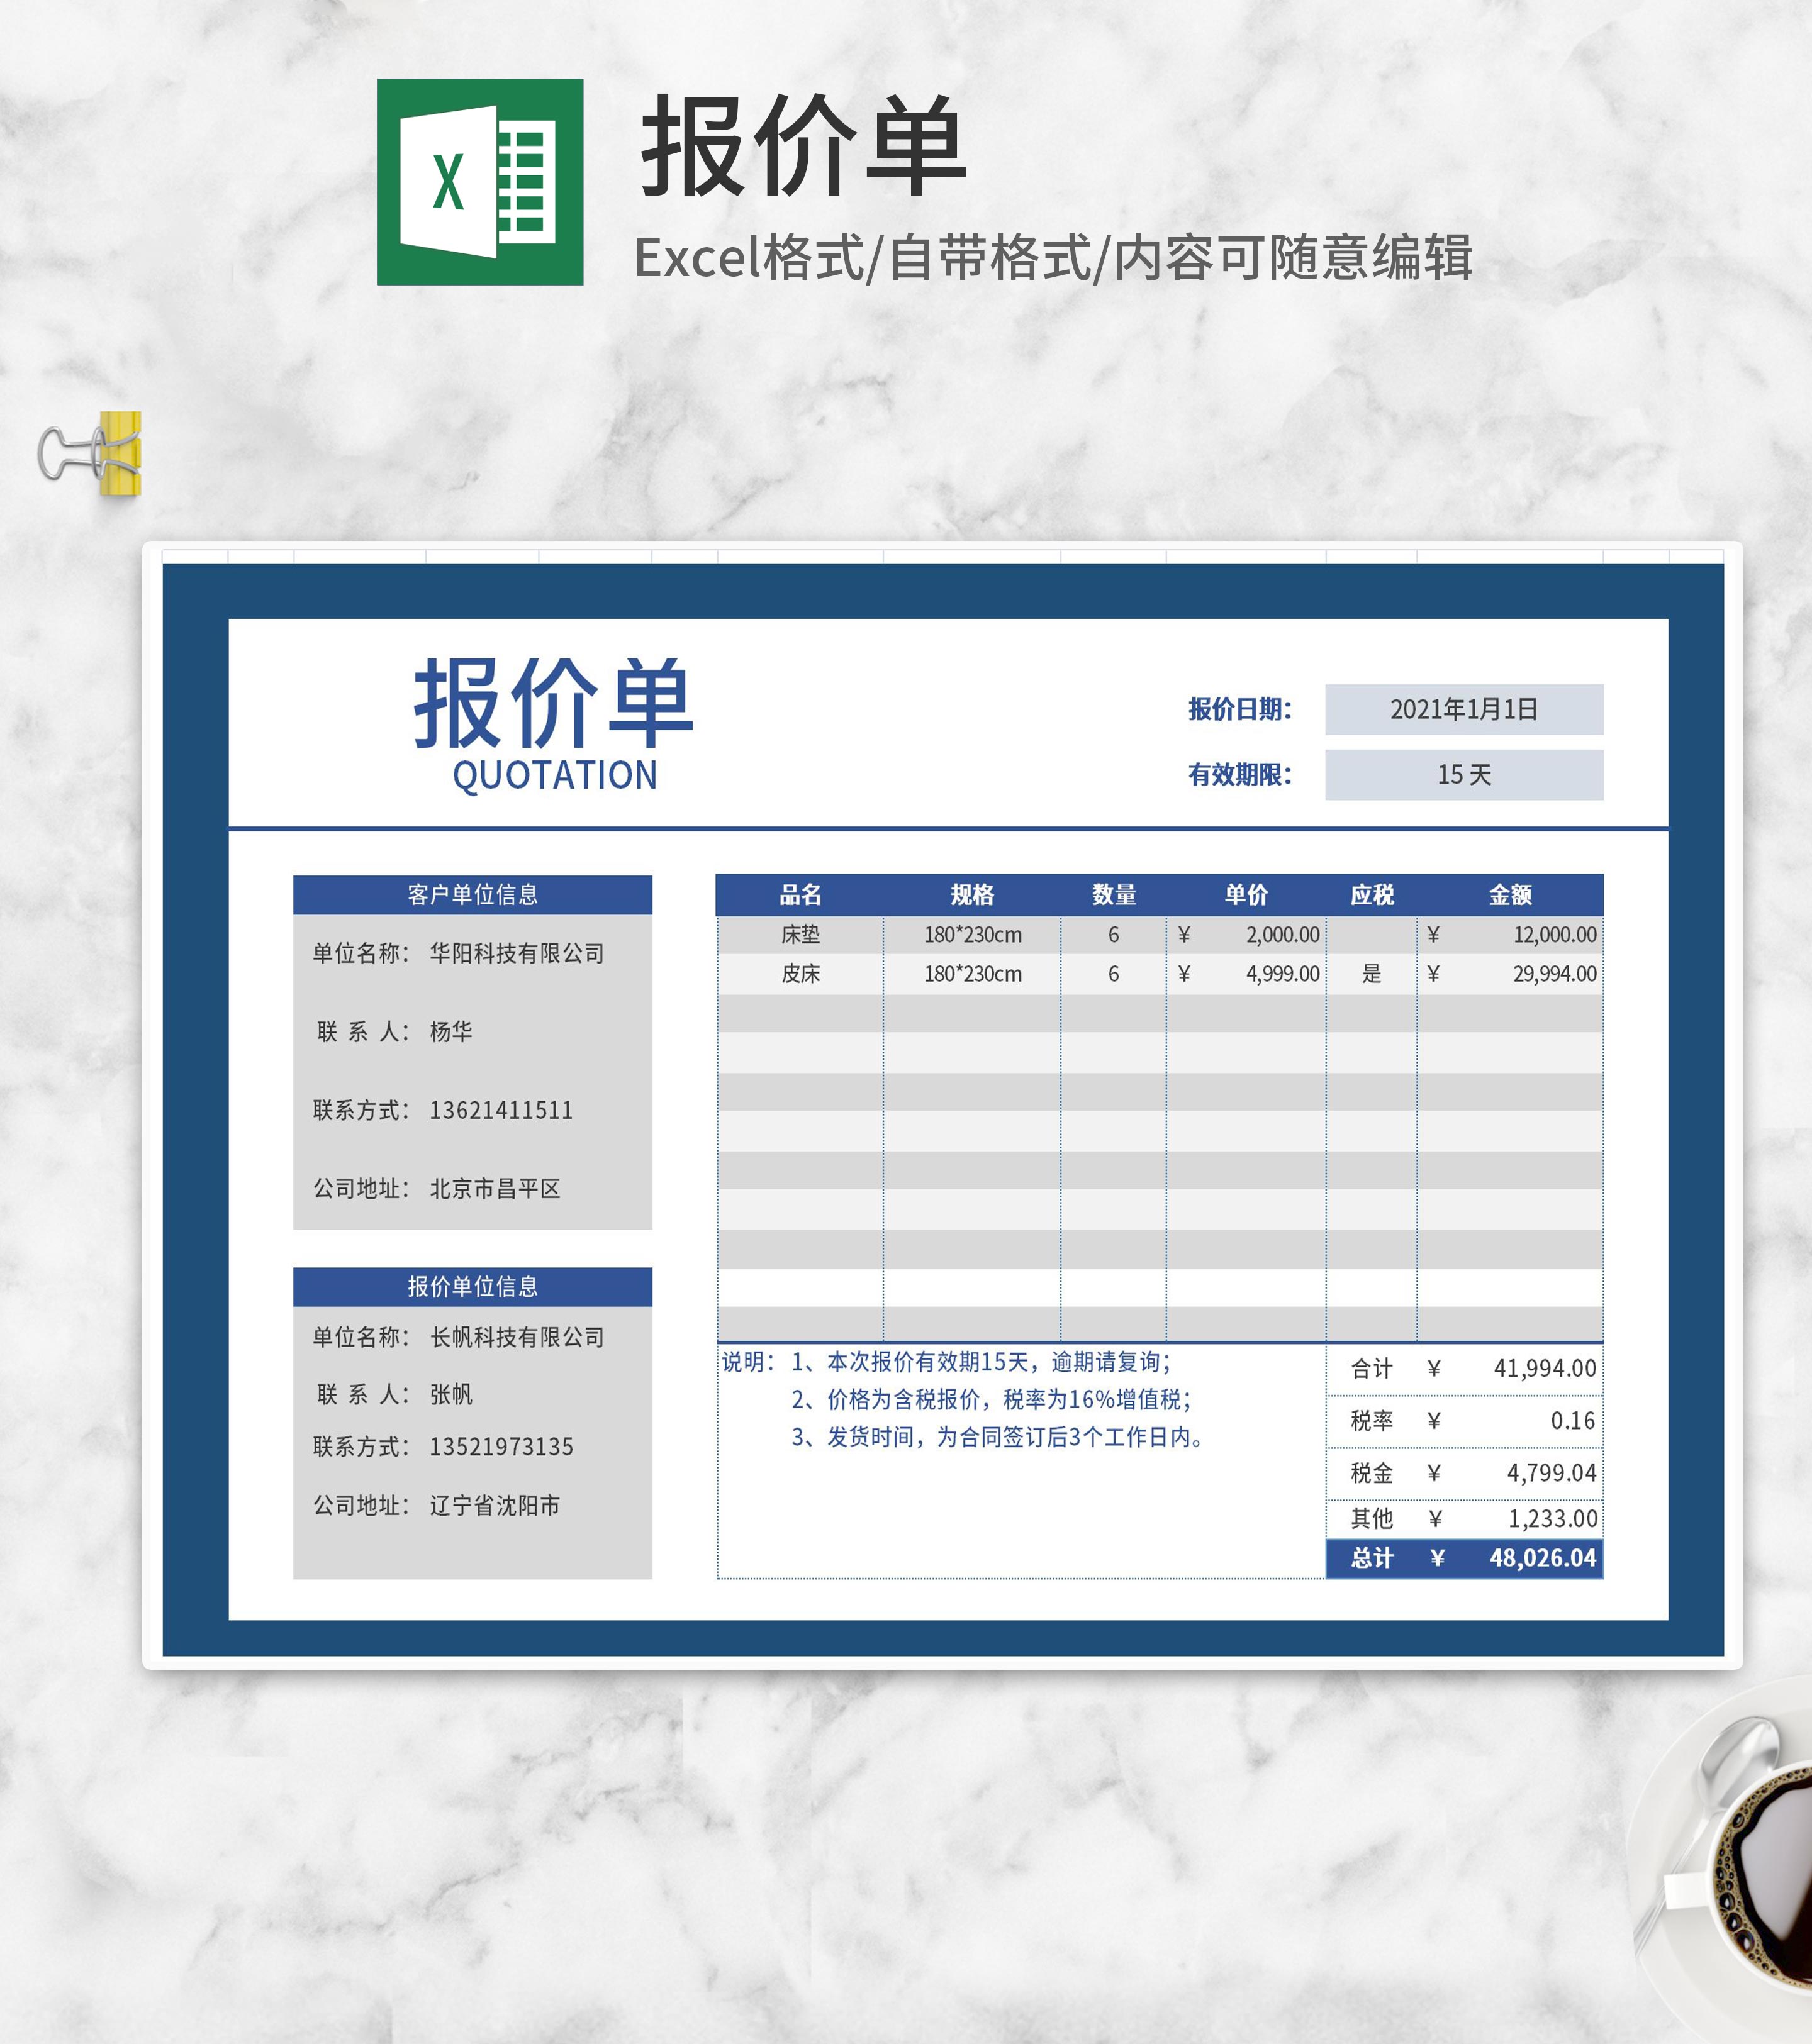Image resolution: width=1812 pixels, height=2044 pixels.
Task: Click the 报价单位信息 section header
Action: click(473, 1287)
